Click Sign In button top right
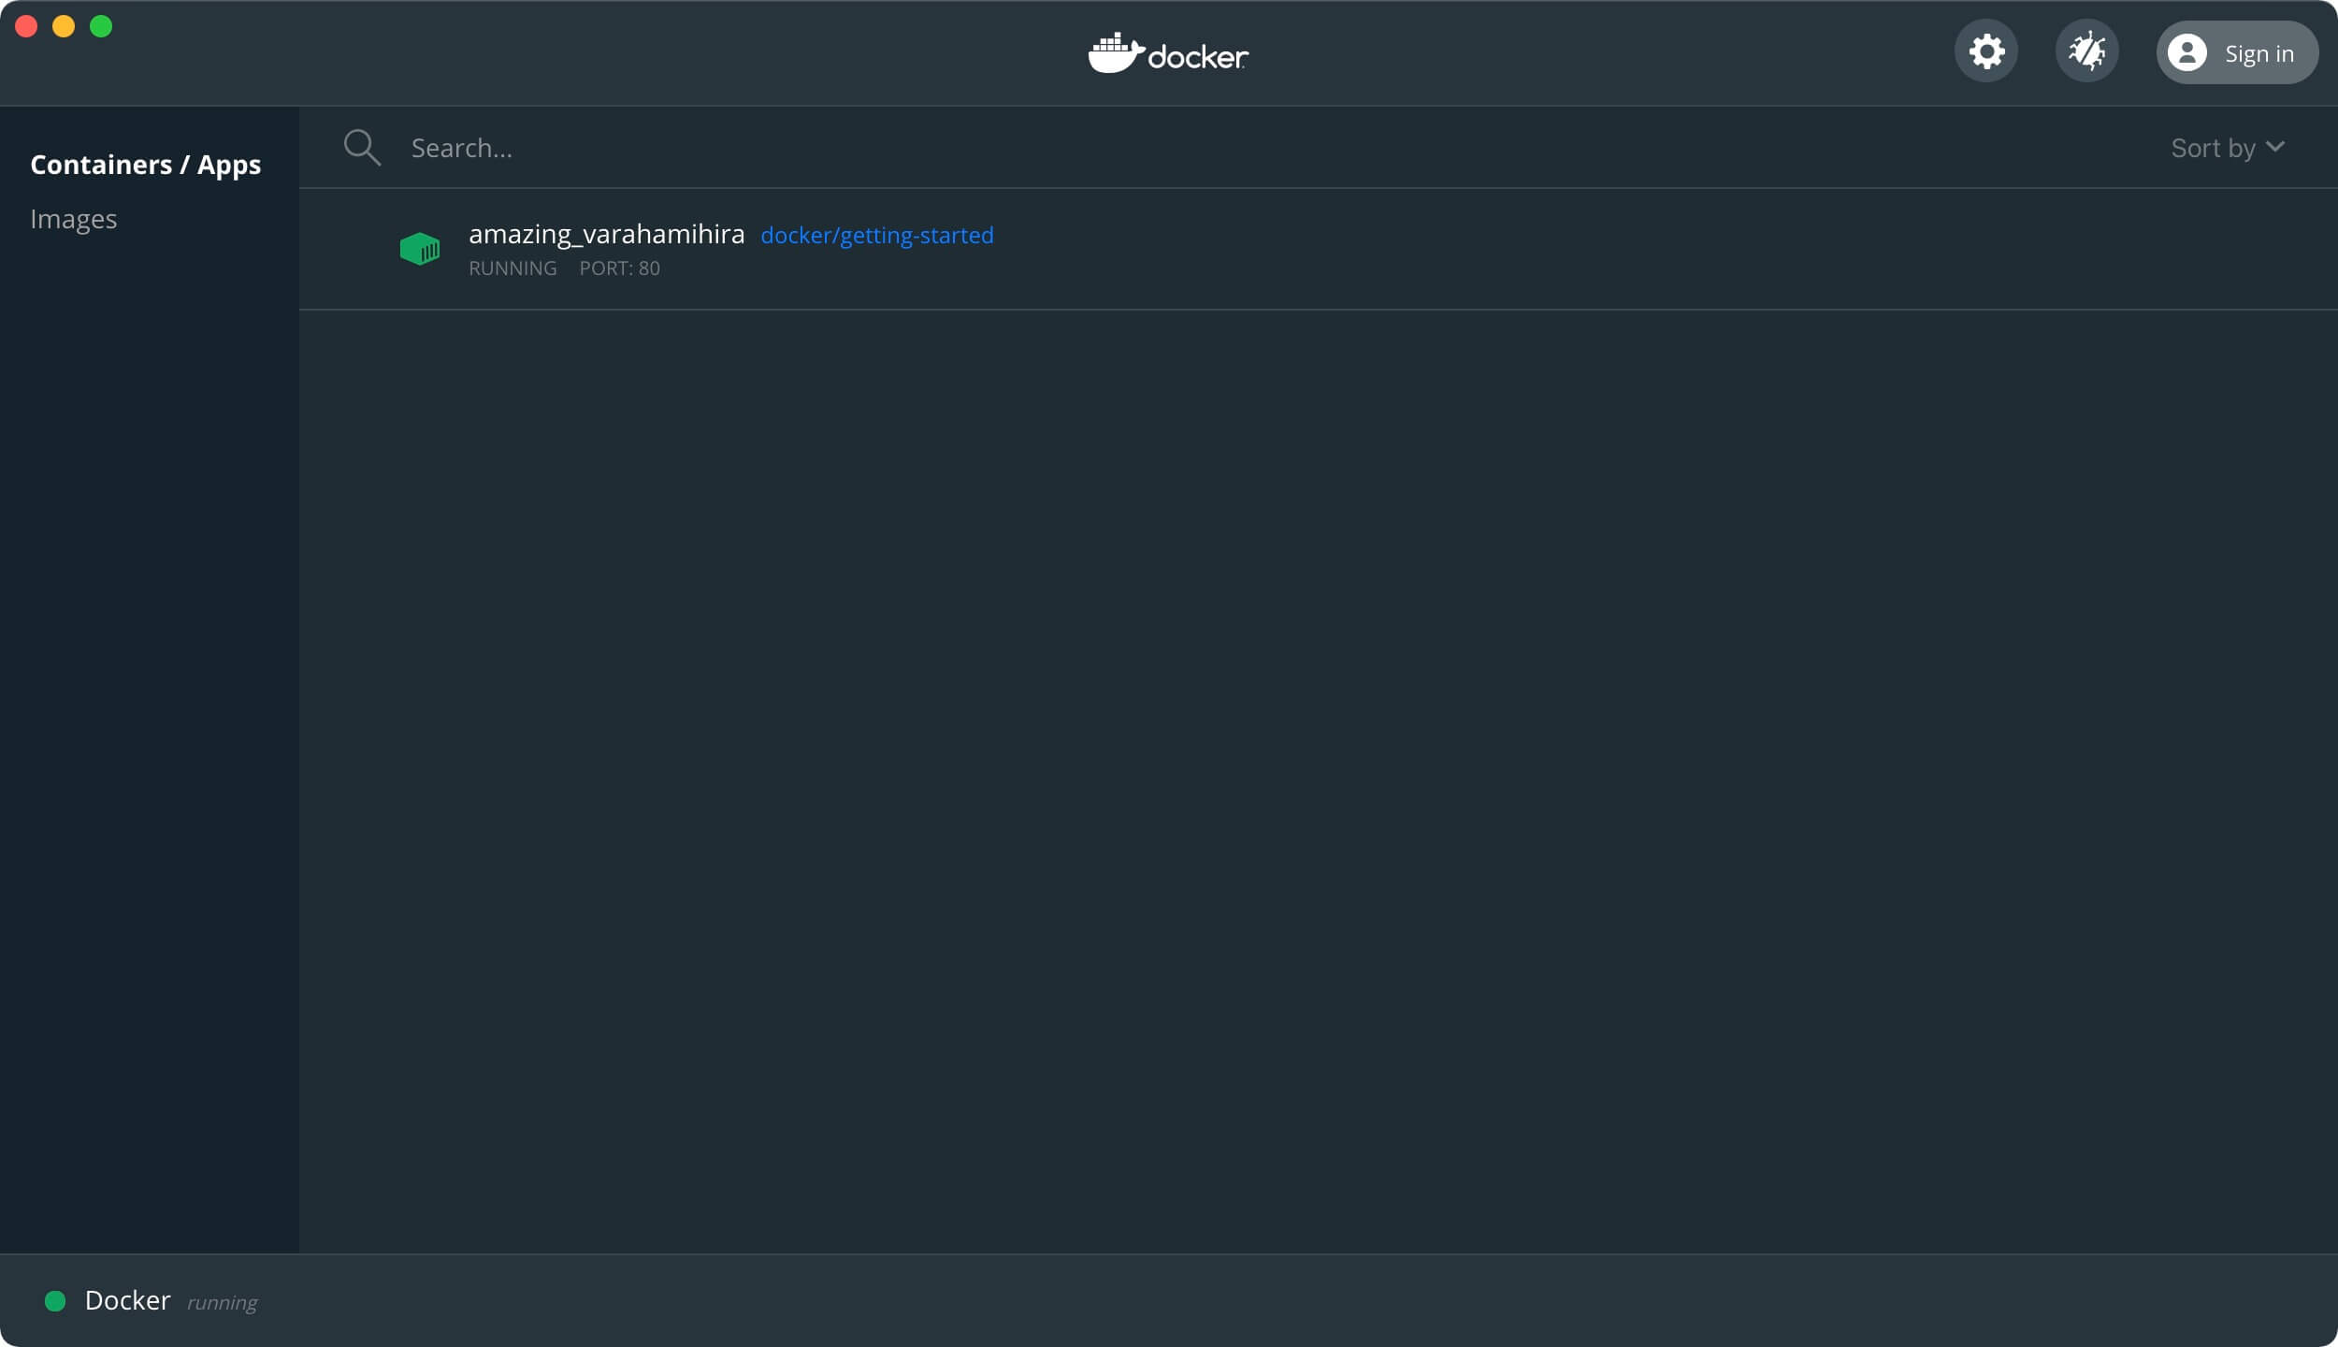This screenshot has height=1347, width=2338. 2235,53
